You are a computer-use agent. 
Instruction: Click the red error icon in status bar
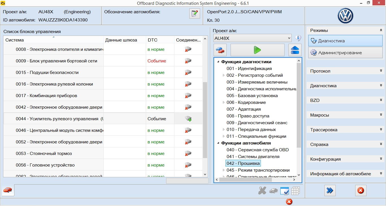[x=289, y=202]
